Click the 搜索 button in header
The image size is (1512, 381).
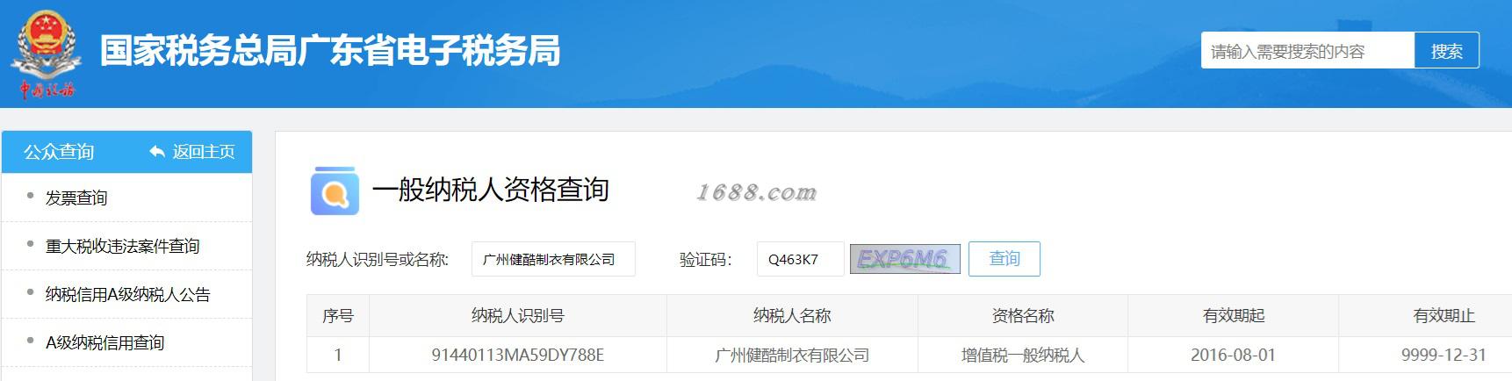(x=1446, y=51)
